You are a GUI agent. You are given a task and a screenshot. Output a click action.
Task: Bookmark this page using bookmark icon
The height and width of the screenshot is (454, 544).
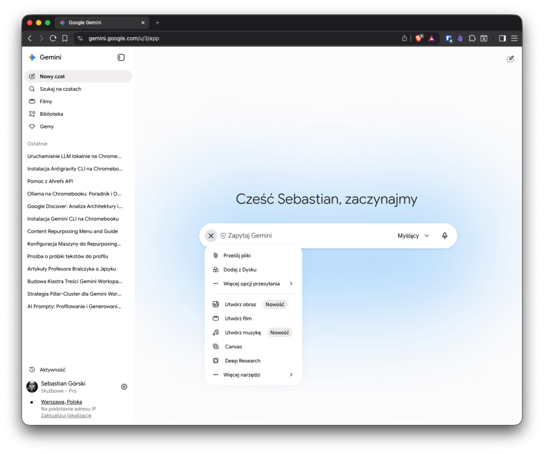pos(65,38)
